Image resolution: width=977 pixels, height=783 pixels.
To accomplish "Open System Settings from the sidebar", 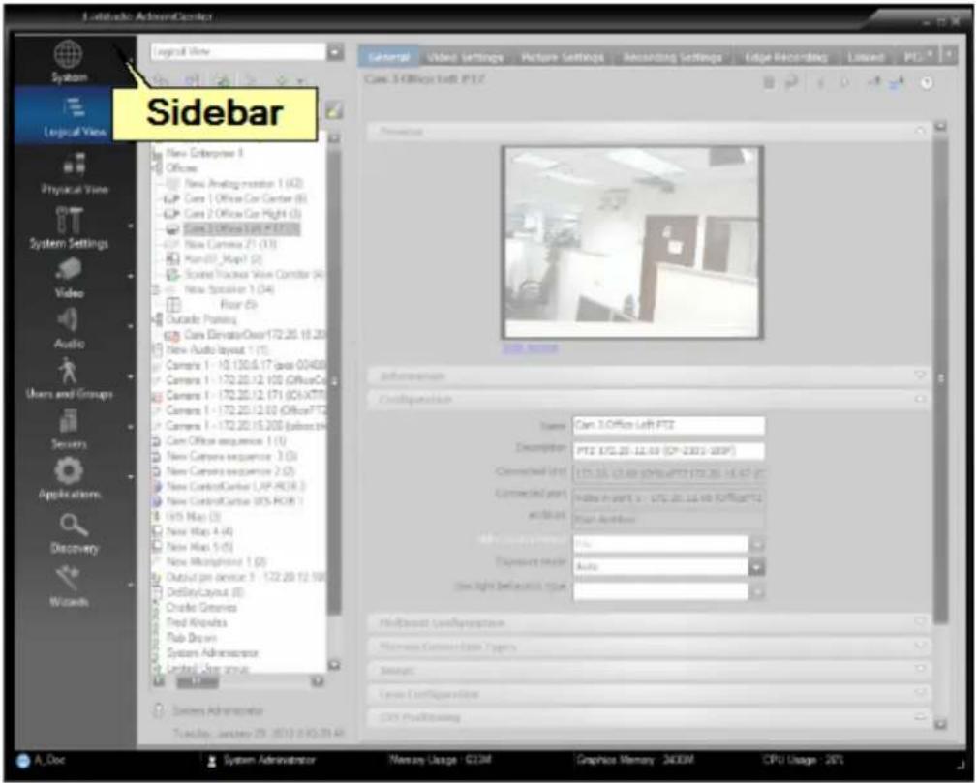I will [x=69, y=227].
